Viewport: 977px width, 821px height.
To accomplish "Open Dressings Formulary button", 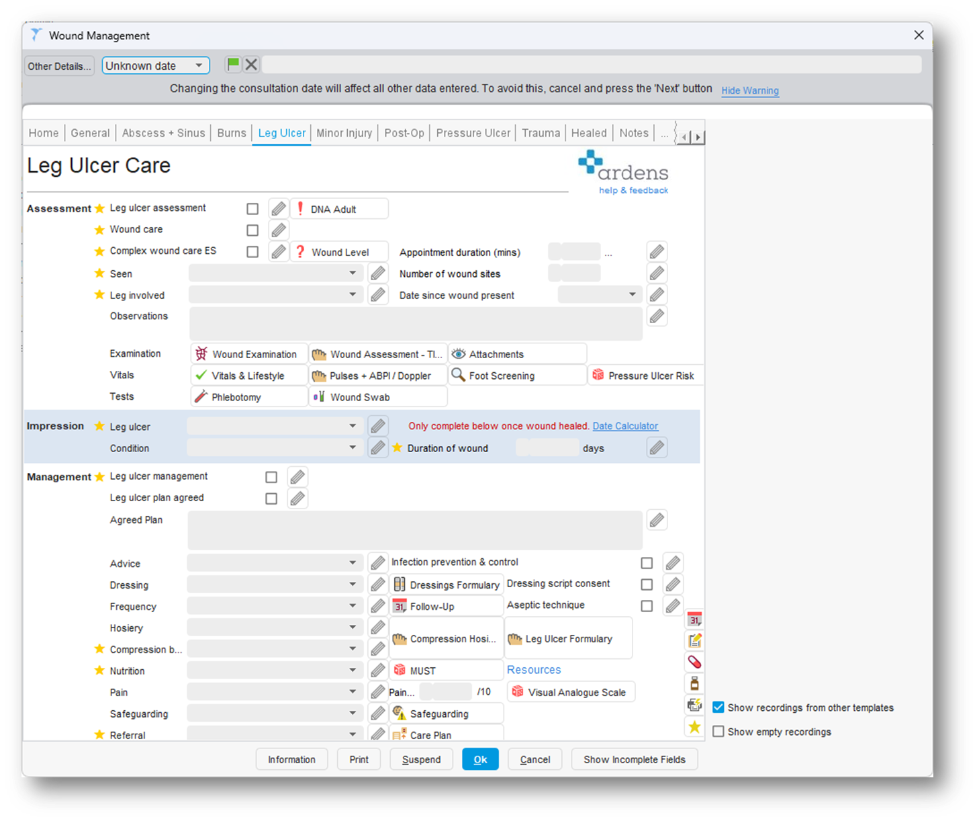I will coord(447,585).
